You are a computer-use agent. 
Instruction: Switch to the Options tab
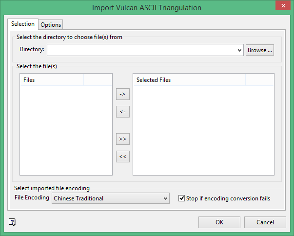pyautogui.click(x=51, y=25)
